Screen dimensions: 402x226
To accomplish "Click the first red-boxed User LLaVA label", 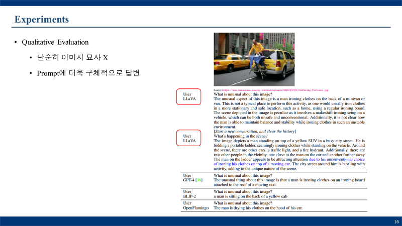I will coord(189,96).
